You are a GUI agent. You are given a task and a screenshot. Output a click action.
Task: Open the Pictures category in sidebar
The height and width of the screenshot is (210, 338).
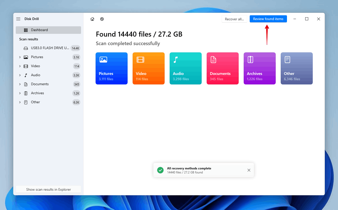(x=48, y=57)
